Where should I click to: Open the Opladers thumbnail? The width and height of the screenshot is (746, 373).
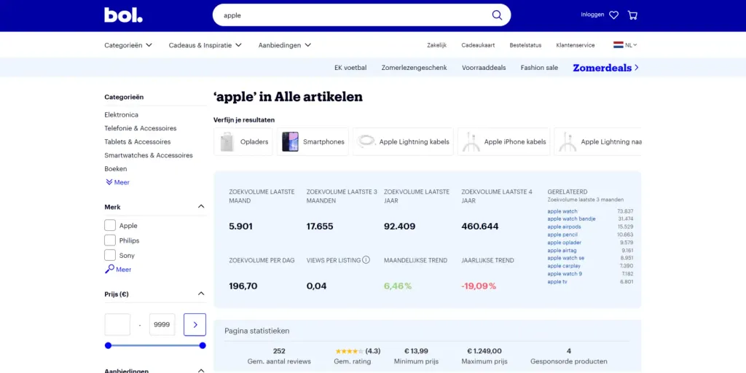[227, 142]
